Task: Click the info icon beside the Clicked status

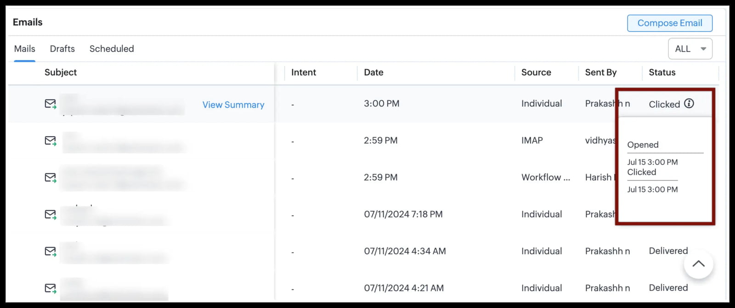Action: [689, 104]
